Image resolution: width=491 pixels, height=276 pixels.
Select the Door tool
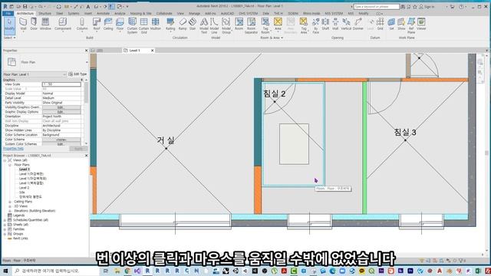34,25
